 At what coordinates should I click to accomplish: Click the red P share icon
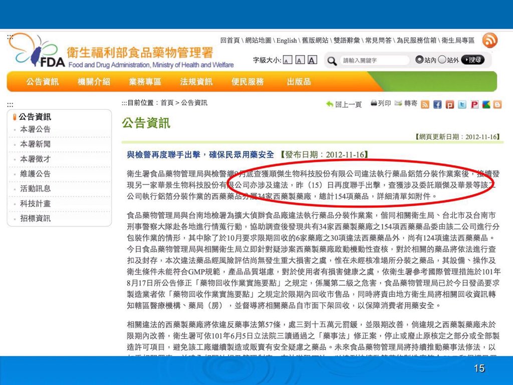point(474,104)
